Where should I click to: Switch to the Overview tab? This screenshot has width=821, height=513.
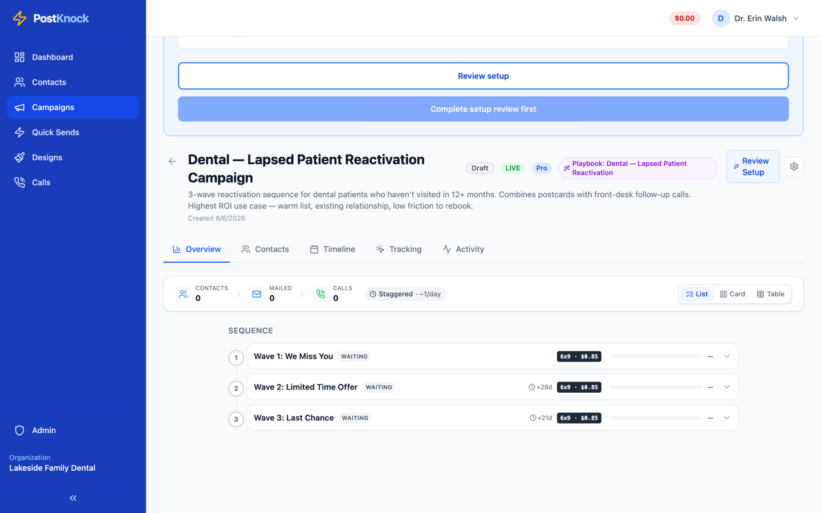197,249
